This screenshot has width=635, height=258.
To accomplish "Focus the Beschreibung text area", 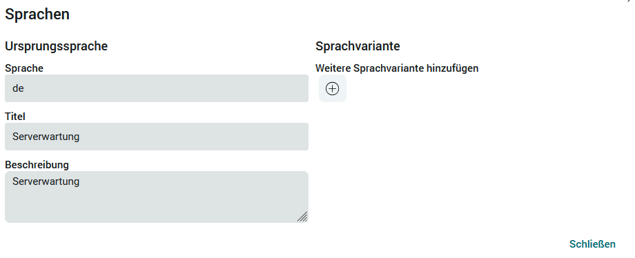I will (157, 197).
